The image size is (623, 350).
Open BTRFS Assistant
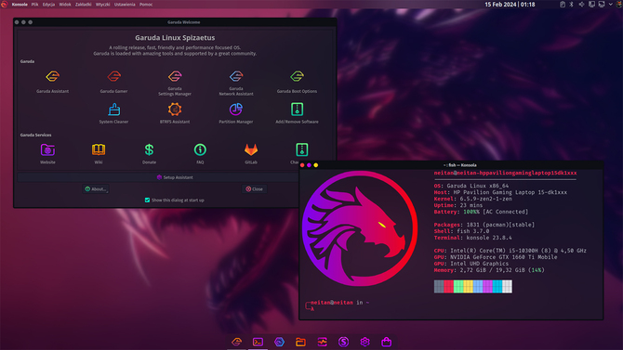[175, 113]
